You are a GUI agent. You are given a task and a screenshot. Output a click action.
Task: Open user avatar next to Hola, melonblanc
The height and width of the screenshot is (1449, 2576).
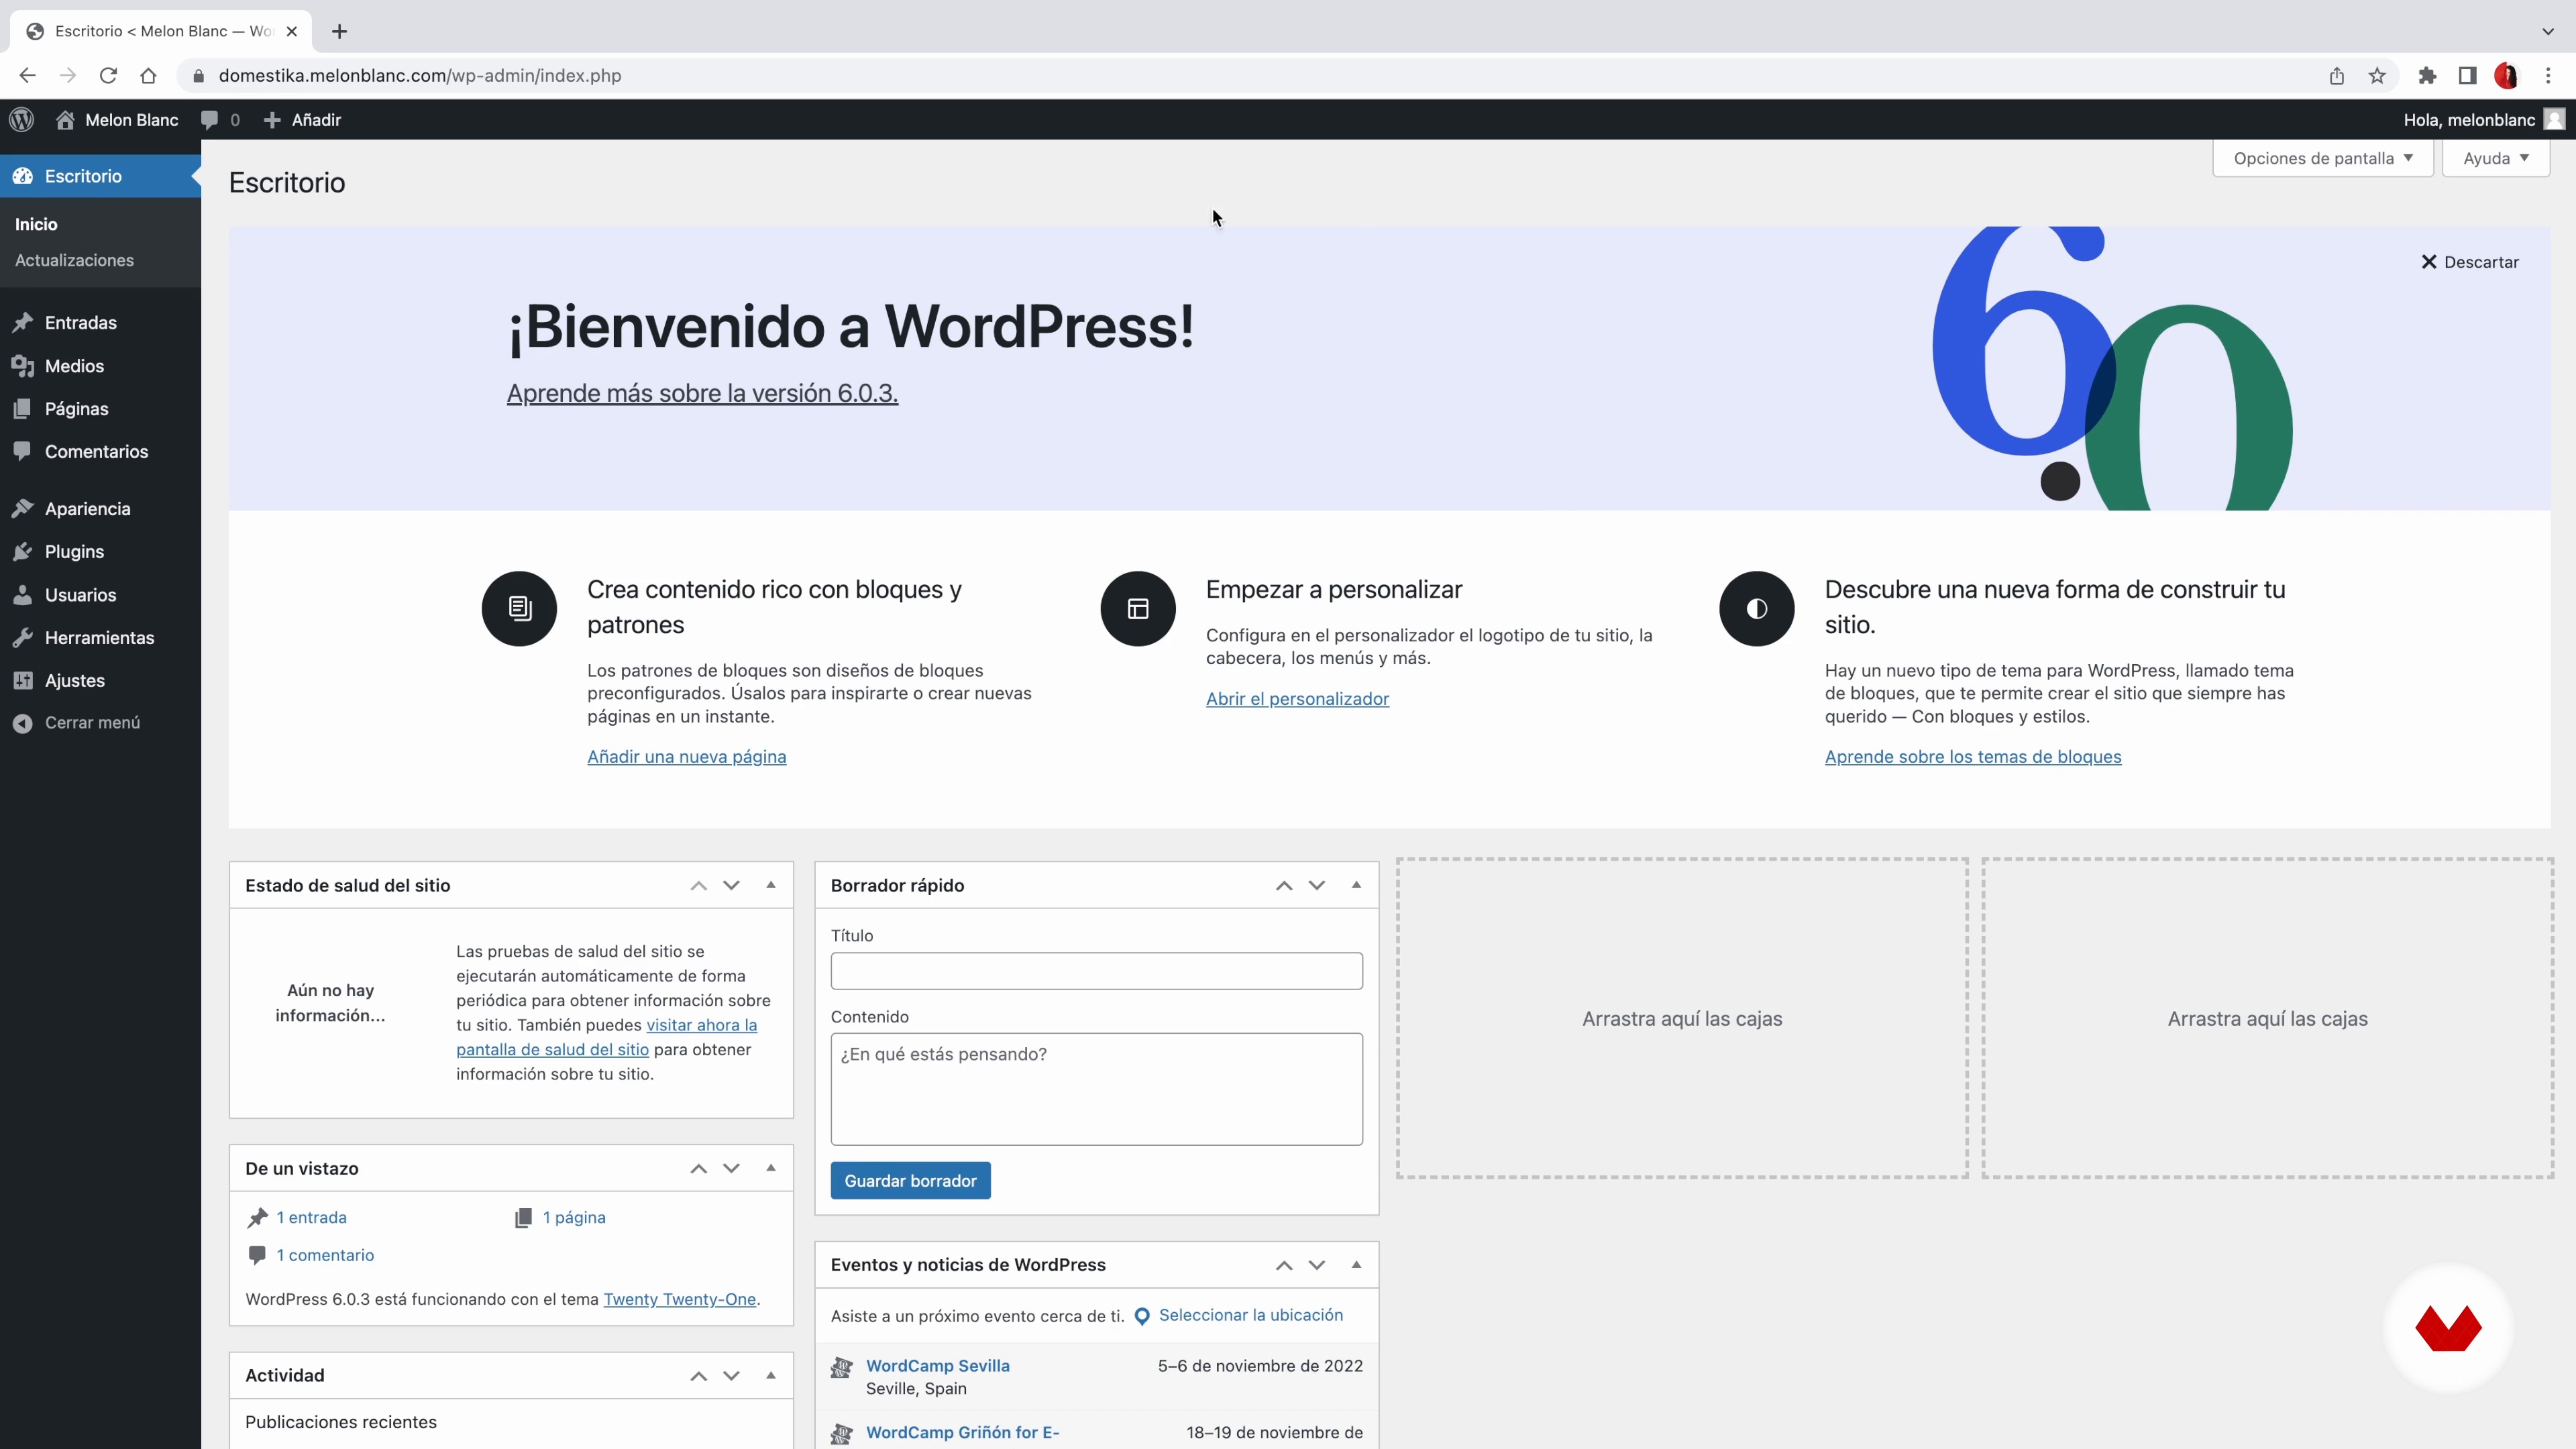coord(2554,120)
